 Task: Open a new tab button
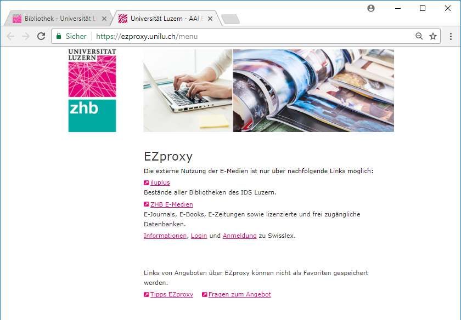click(x=231, y=19)
